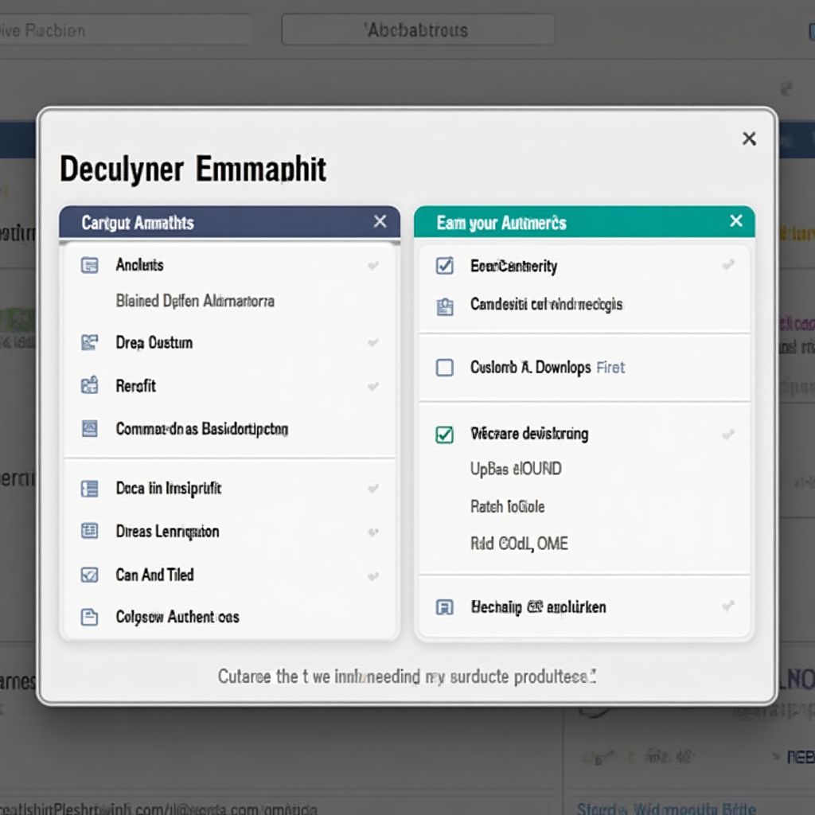Image resolution: width=815 pixels, height=815 pixels.
Task: Open the Firet link
Action: [610, 368]
